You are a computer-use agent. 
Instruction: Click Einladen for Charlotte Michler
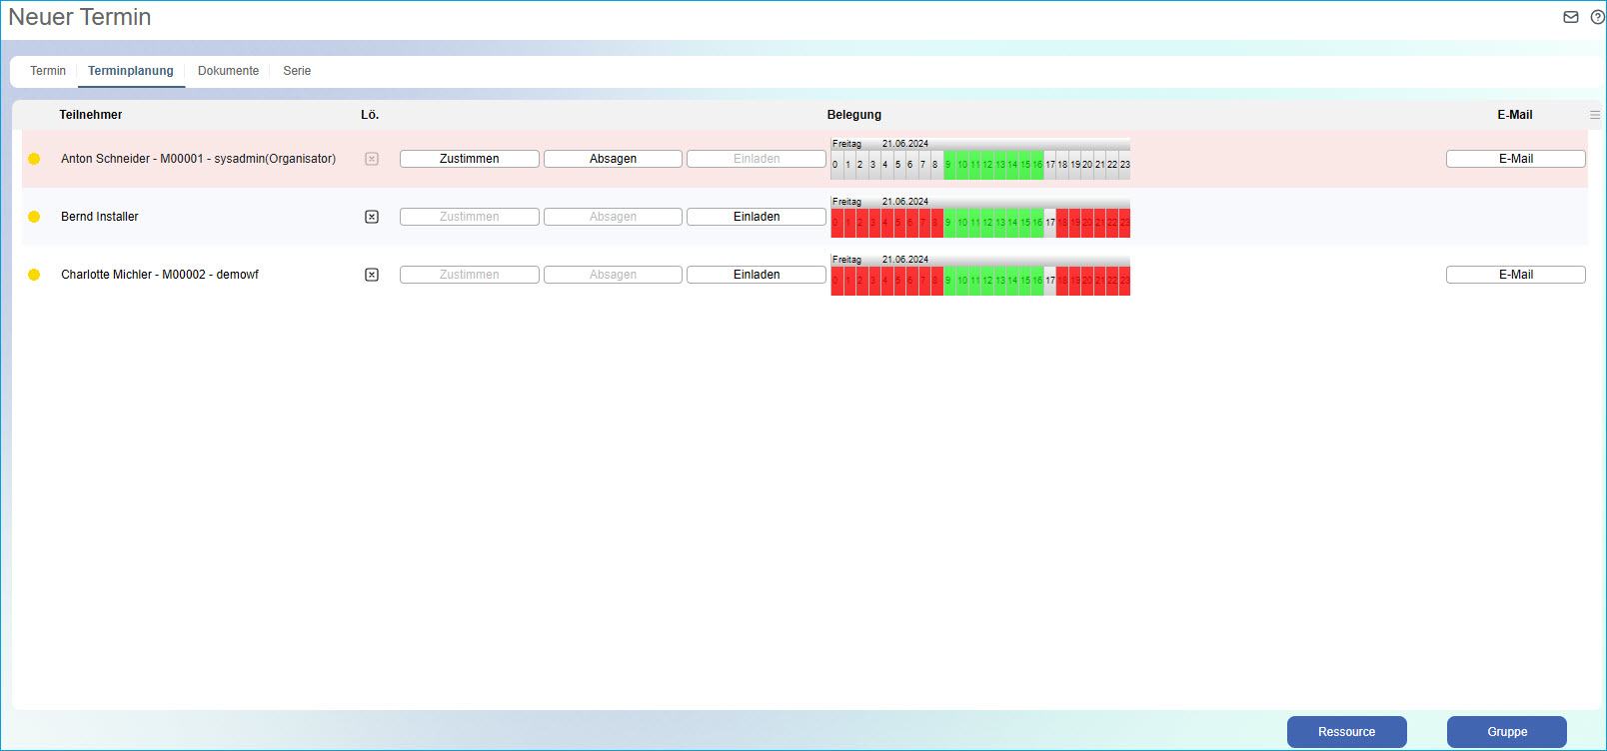[x=757, y=275]
